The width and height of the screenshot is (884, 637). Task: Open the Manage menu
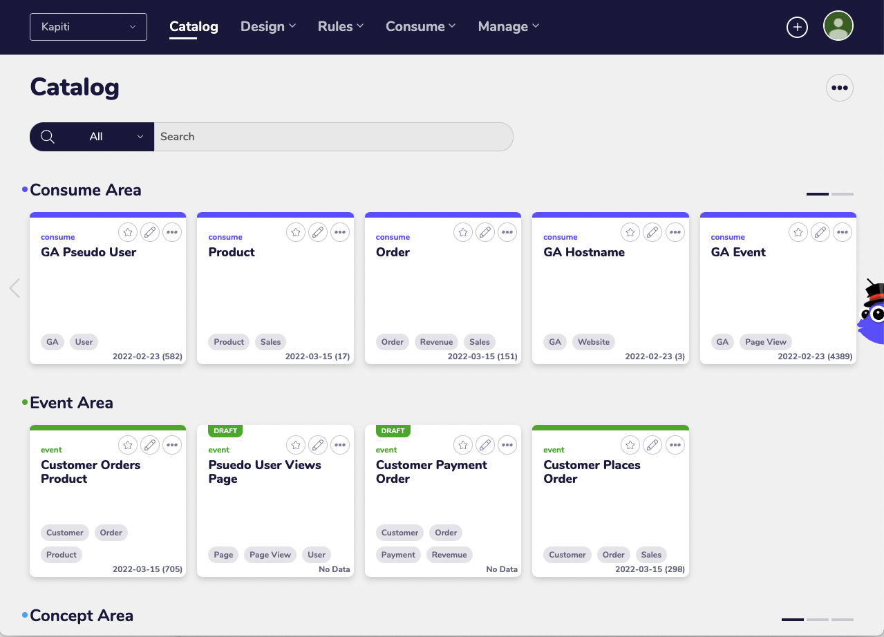click(508, 26)
